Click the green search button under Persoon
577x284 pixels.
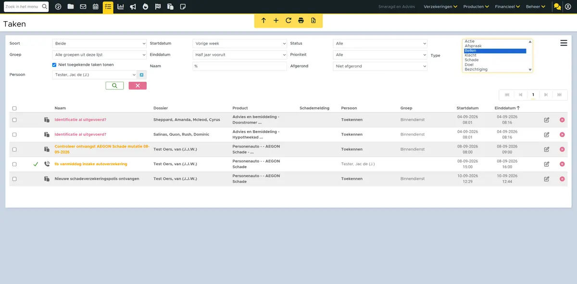click(114, 86)
